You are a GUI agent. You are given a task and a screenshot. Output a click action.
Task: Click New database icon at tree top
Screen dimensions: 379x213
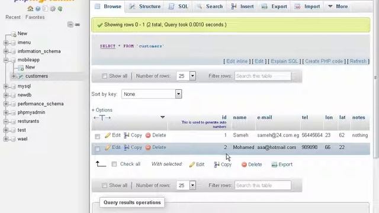tap(14, 34)
